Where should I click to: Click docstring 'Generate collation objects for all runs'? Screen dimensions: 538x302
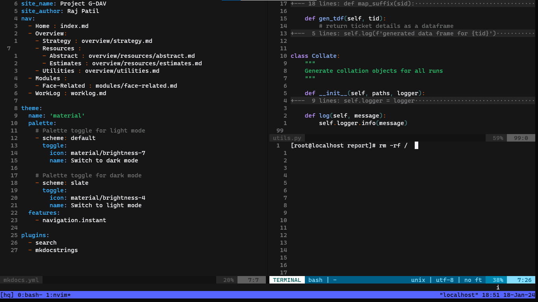coord(374,71)
